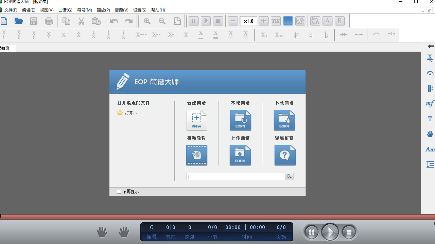Print using the printer toolbar icon
Screen dimensions: 435x244
(49, 21)
